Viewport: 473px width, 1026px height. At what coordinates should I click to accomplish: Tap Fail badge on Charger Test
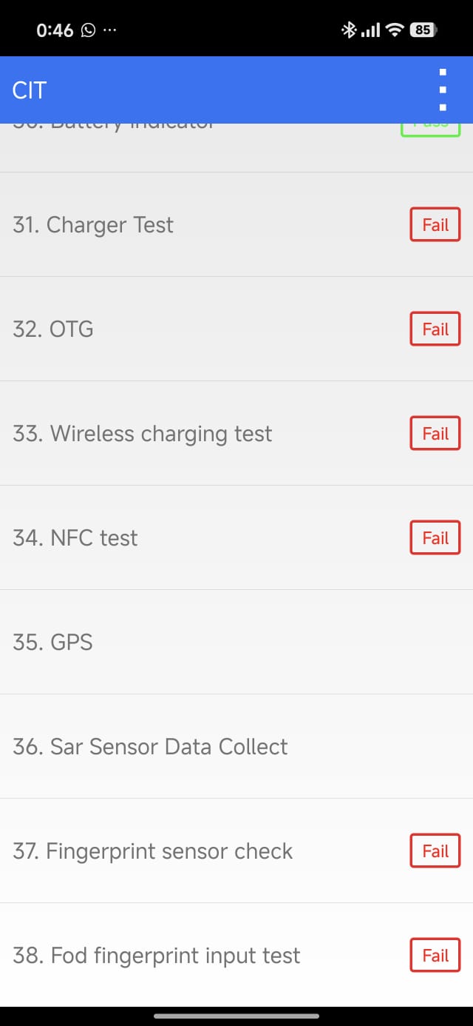pos(435,225)
